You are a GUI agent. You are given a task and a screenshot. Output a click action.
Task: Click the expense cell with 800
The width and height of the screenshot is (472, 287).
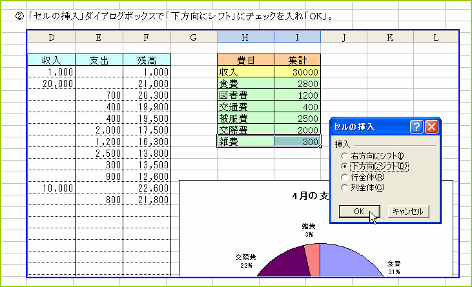pos(99,199)
